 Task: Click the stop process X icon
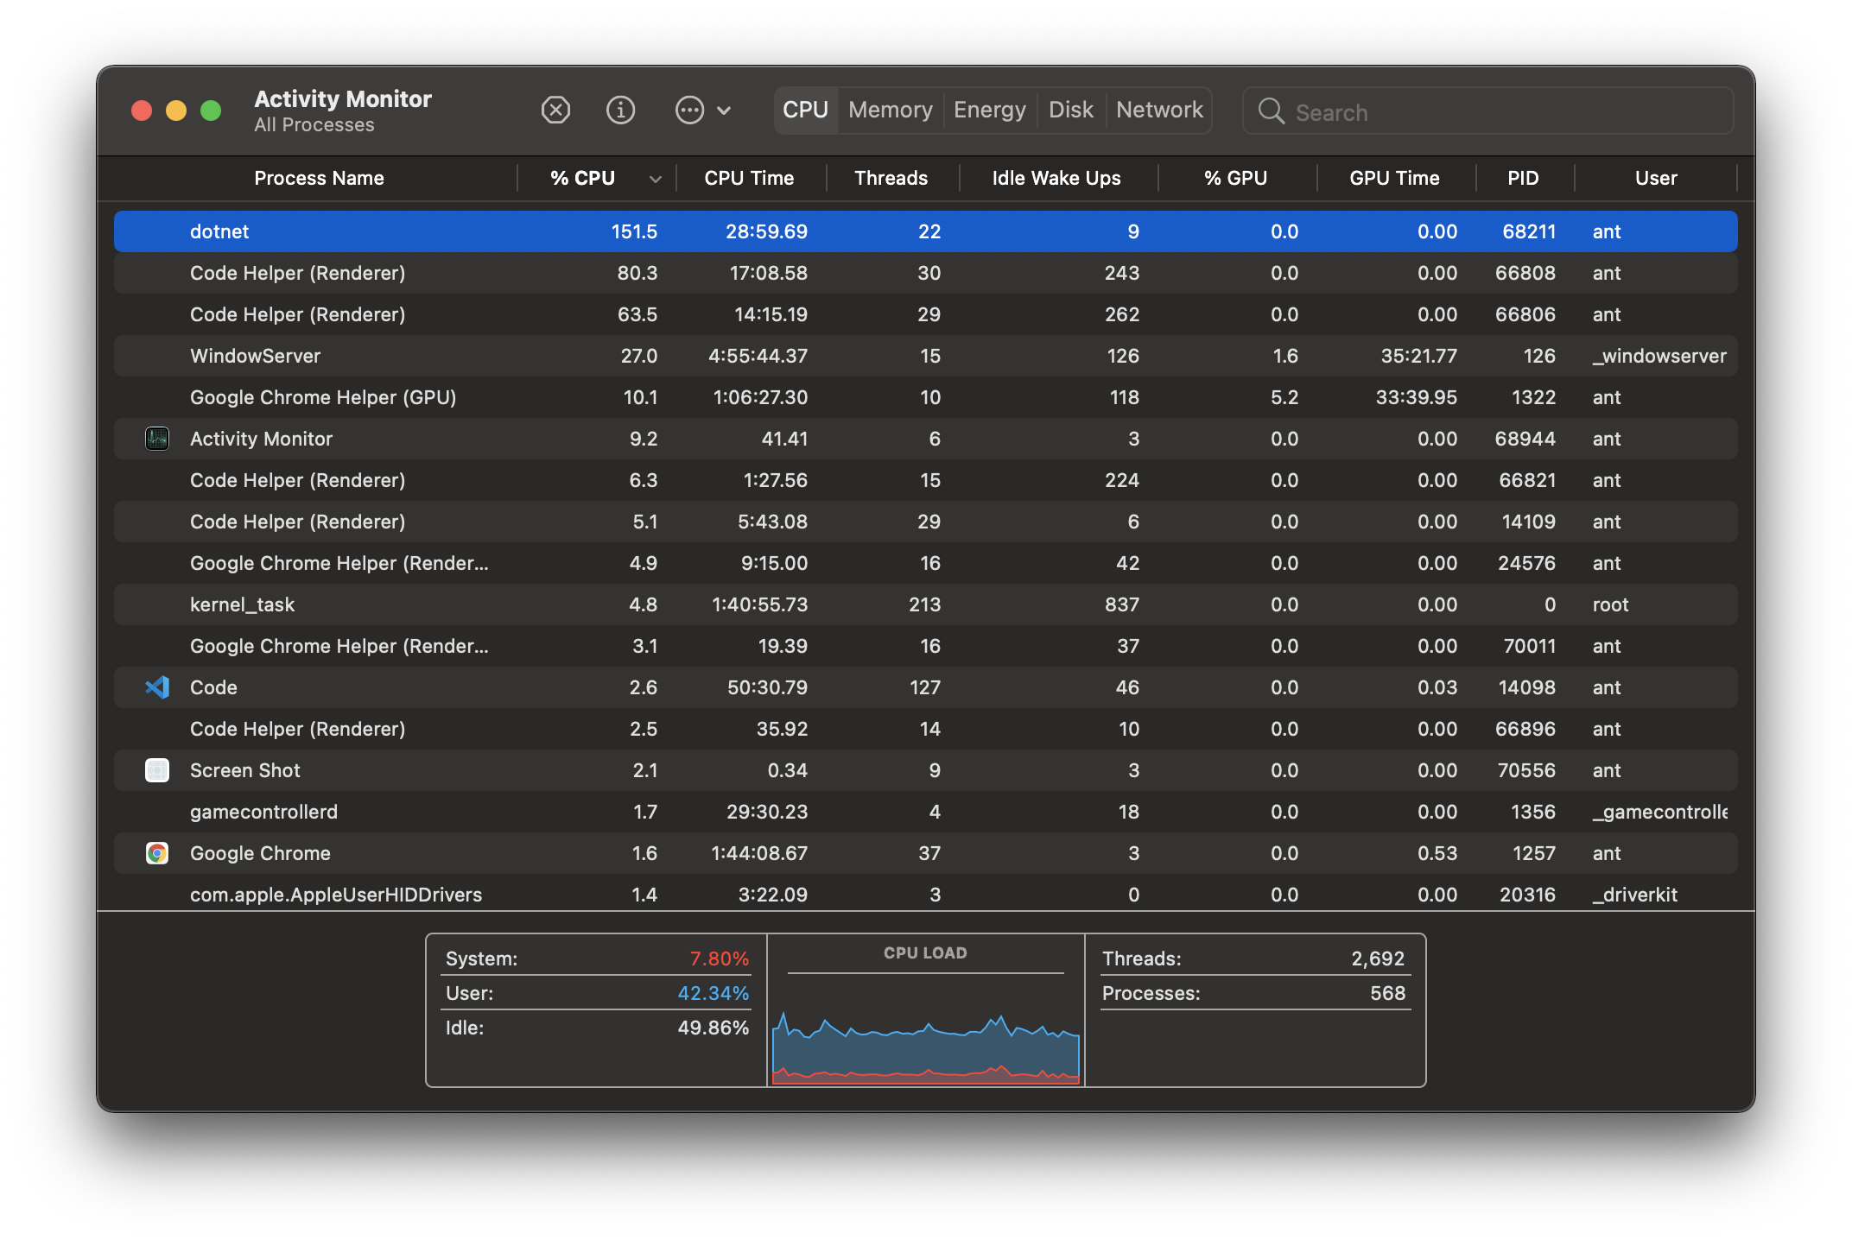click(555, 111)
